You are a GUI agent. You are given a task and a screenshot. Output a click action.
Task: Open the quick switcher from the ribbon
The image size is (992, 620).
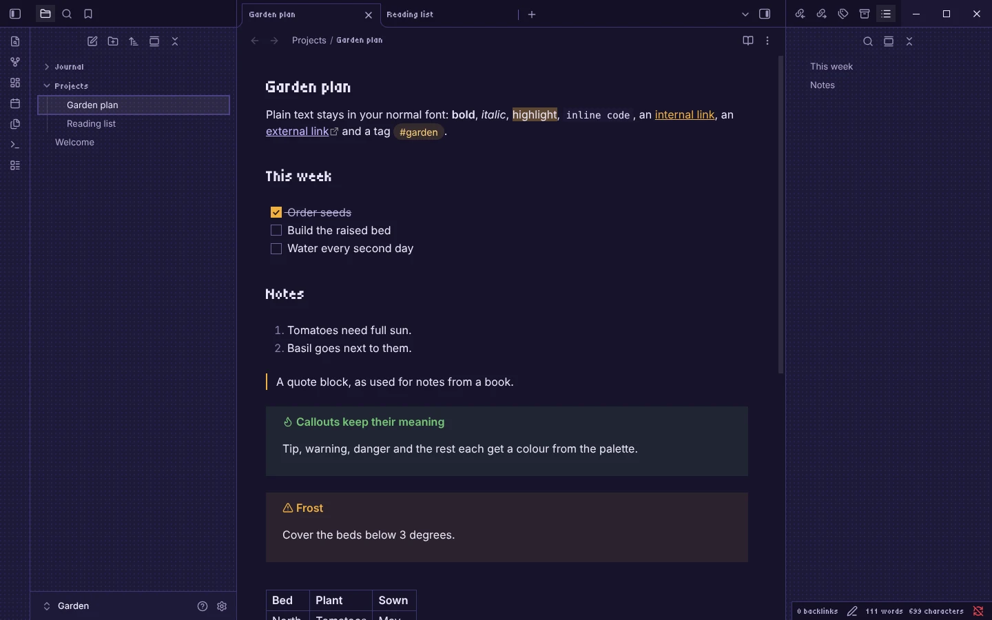point(15,41)
